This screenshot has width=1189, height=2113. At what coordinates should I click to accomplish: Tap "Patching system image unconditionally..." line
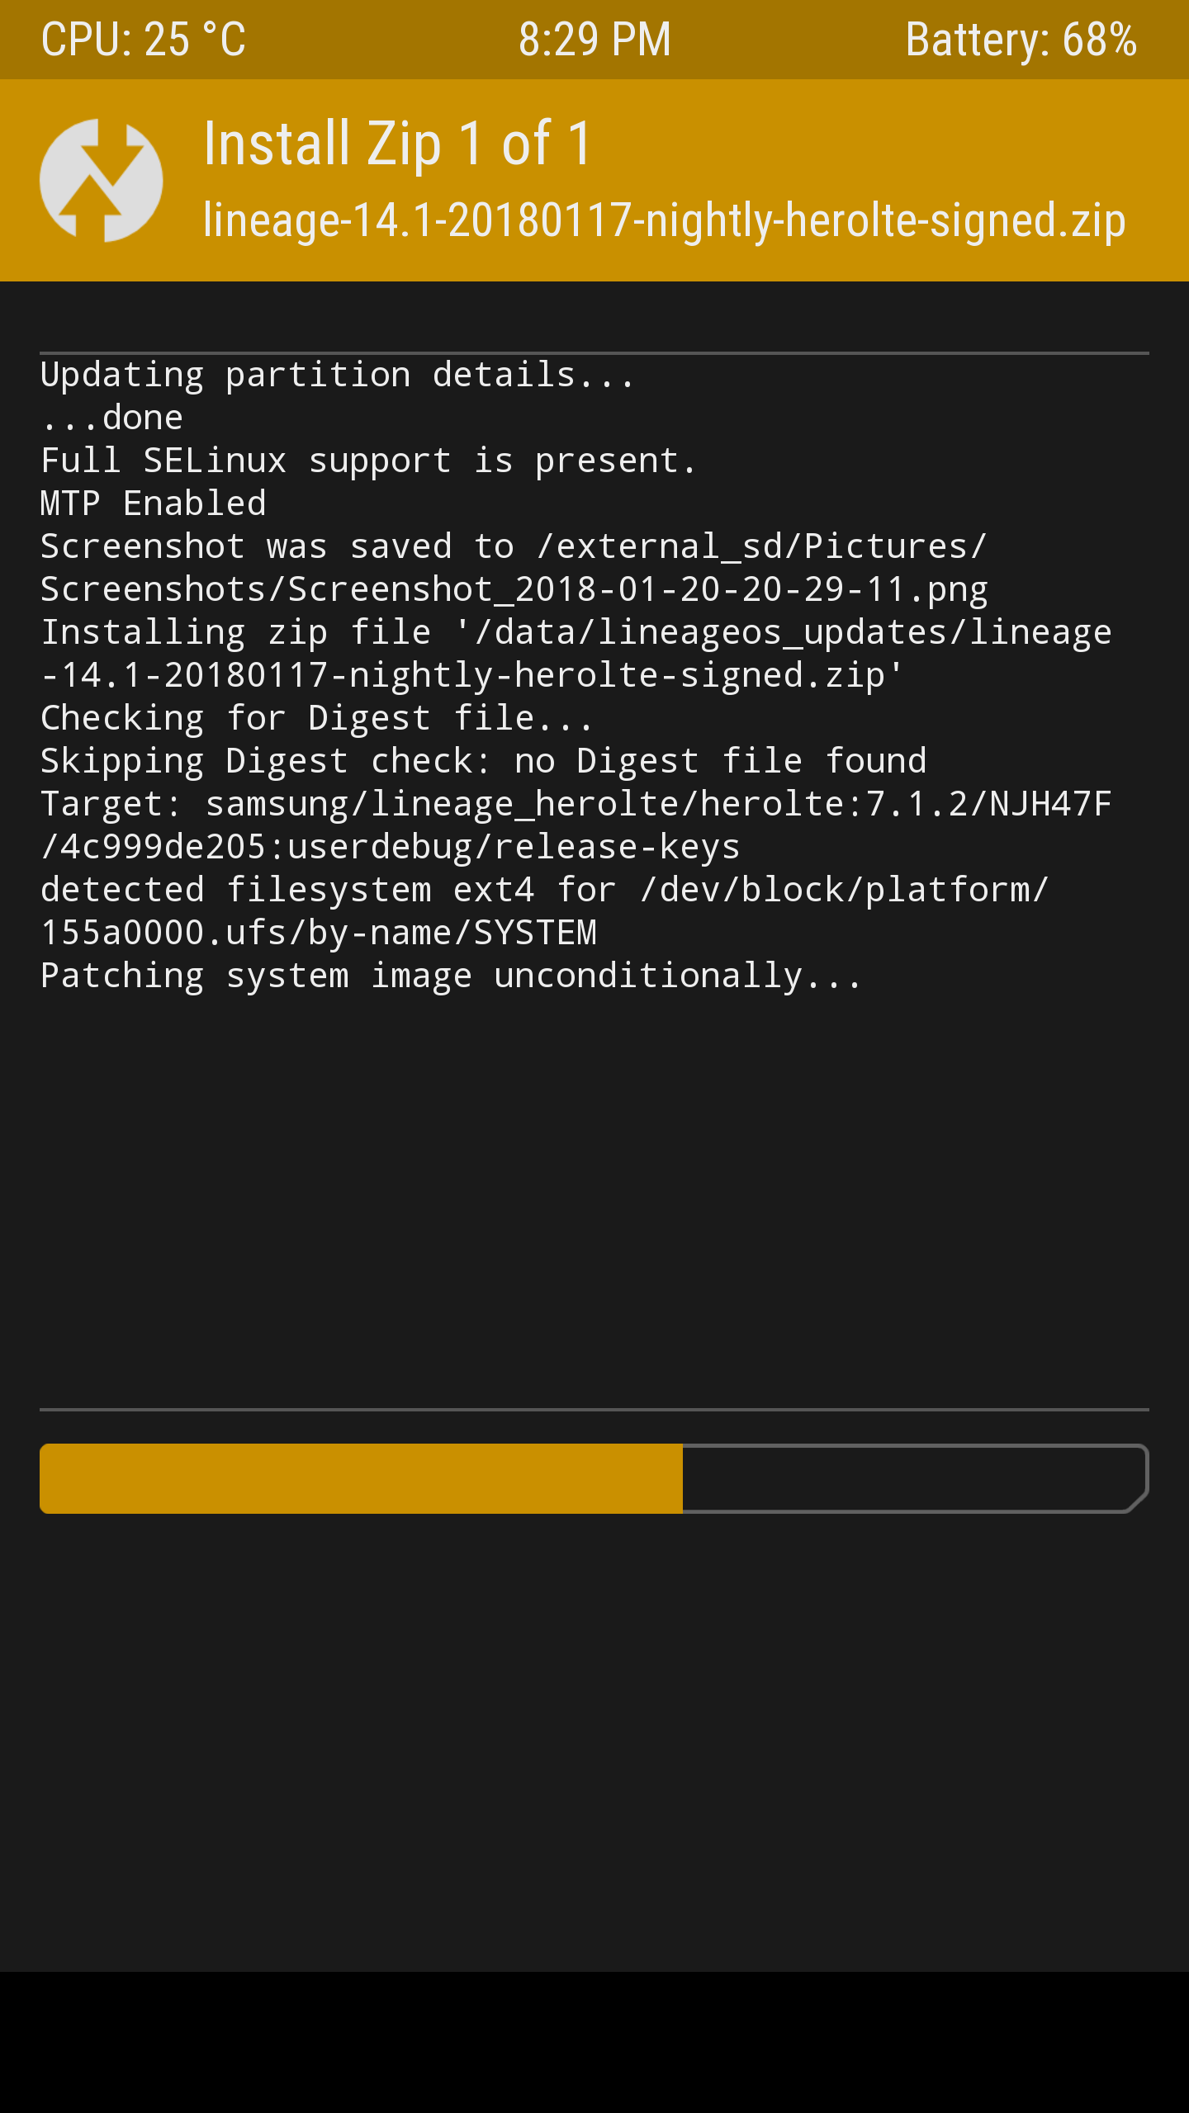pyautogui.click(x=451, y=976)
